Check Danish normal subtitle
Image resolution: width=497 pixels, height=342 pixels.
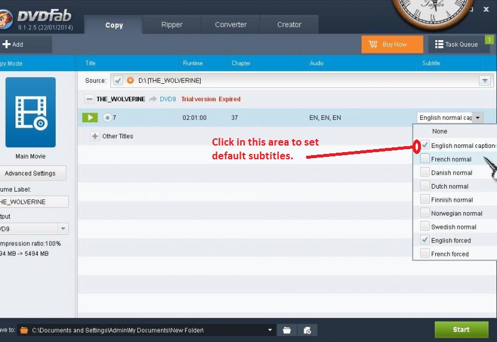425,172
